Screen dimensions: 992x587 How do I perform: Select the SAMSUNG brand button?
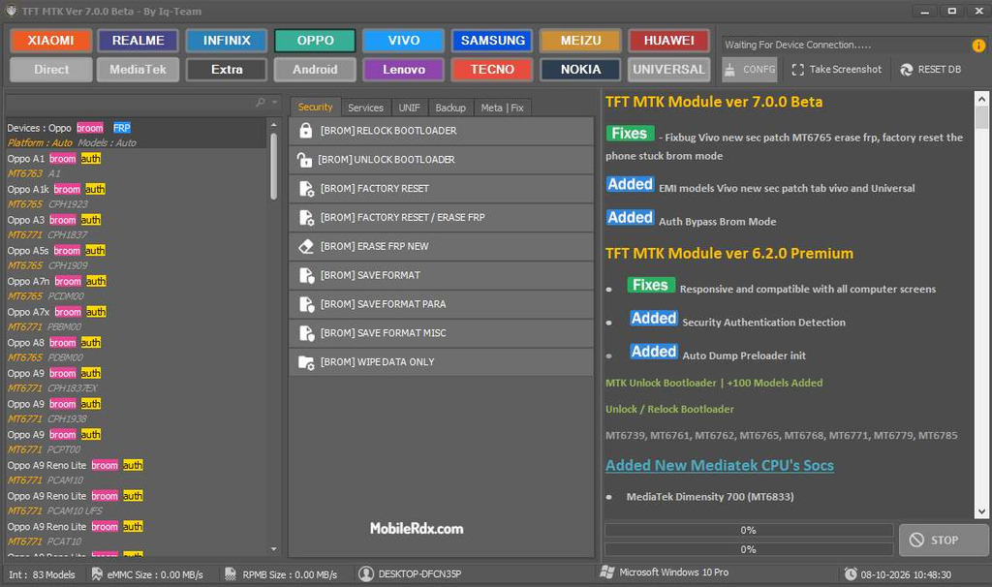492,41
